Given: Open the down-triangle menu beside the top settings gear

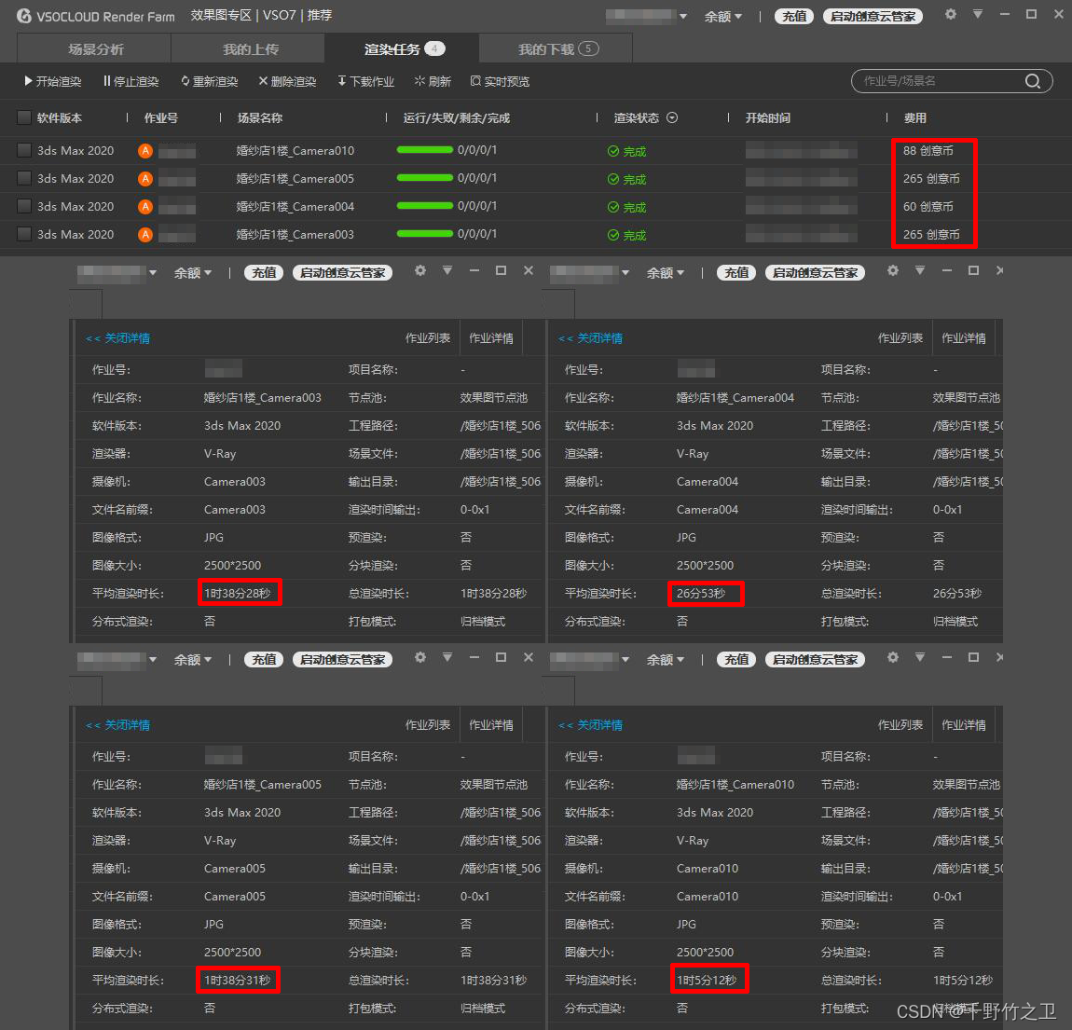Looking at the screenshot, I should [977, 15].
